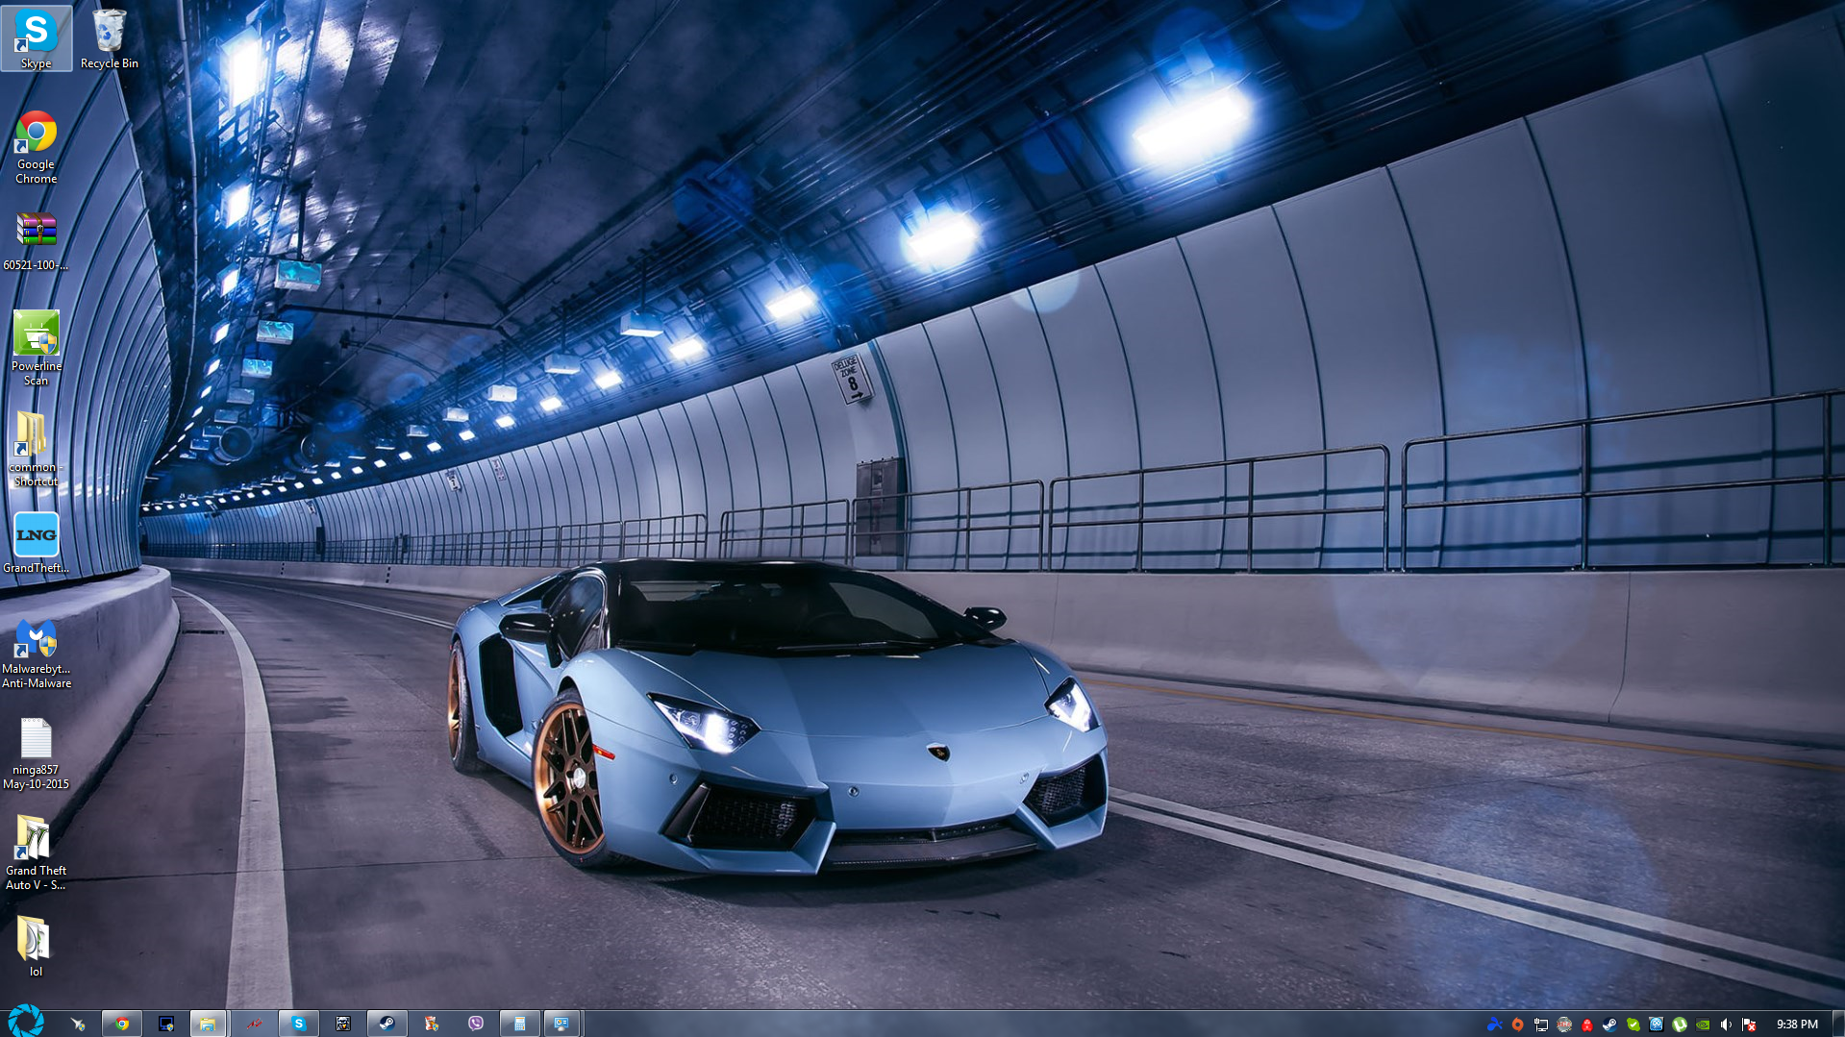Open the 60521-100 WinRAR archive

tap(36, 240)
